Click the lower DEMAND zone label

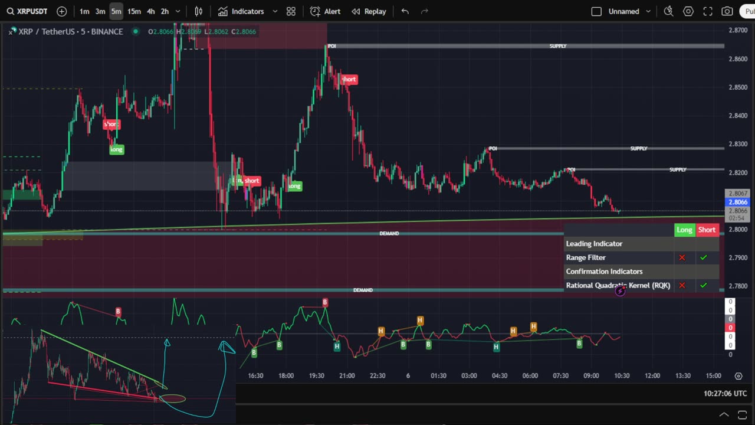(363, 290)
